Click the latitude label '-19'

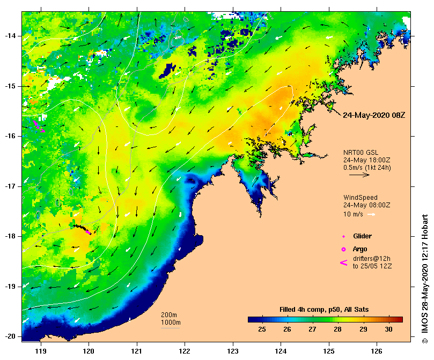(x=11, y=287)
